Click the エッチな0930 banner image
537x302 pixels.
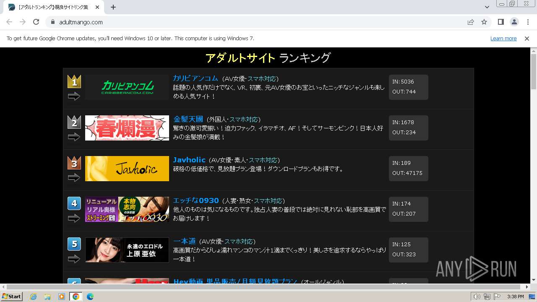point(127,209)
